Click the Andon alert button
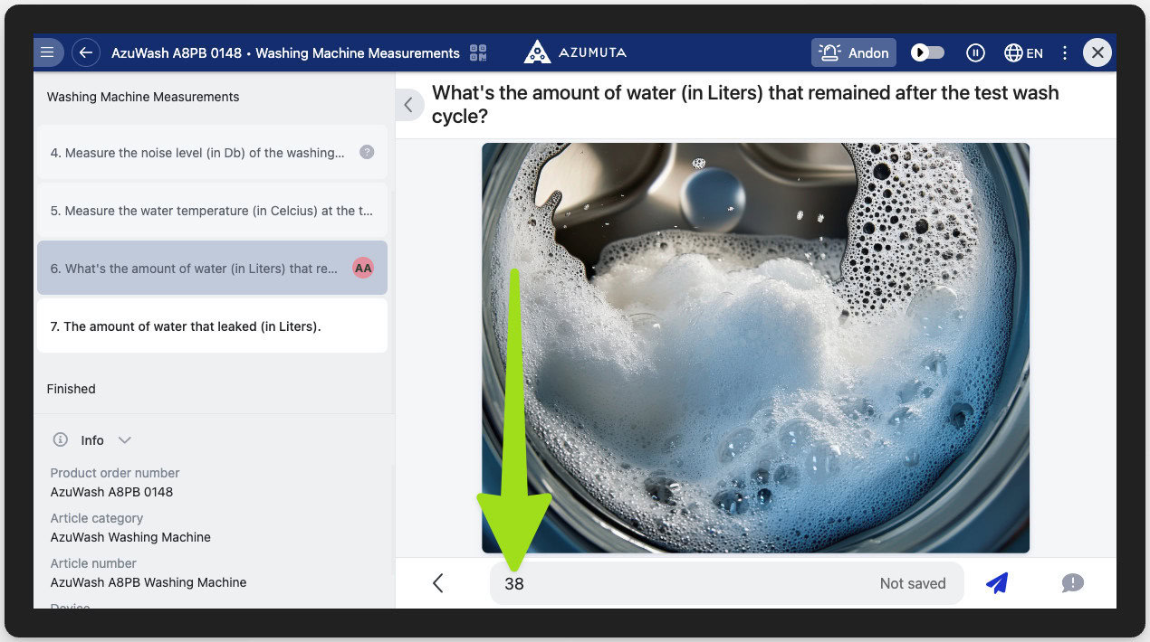The height and width of the screenshot is (642, 1150). click(x=853, y=52)
